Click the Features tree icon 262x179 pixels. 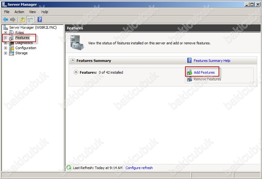point(11,38)
